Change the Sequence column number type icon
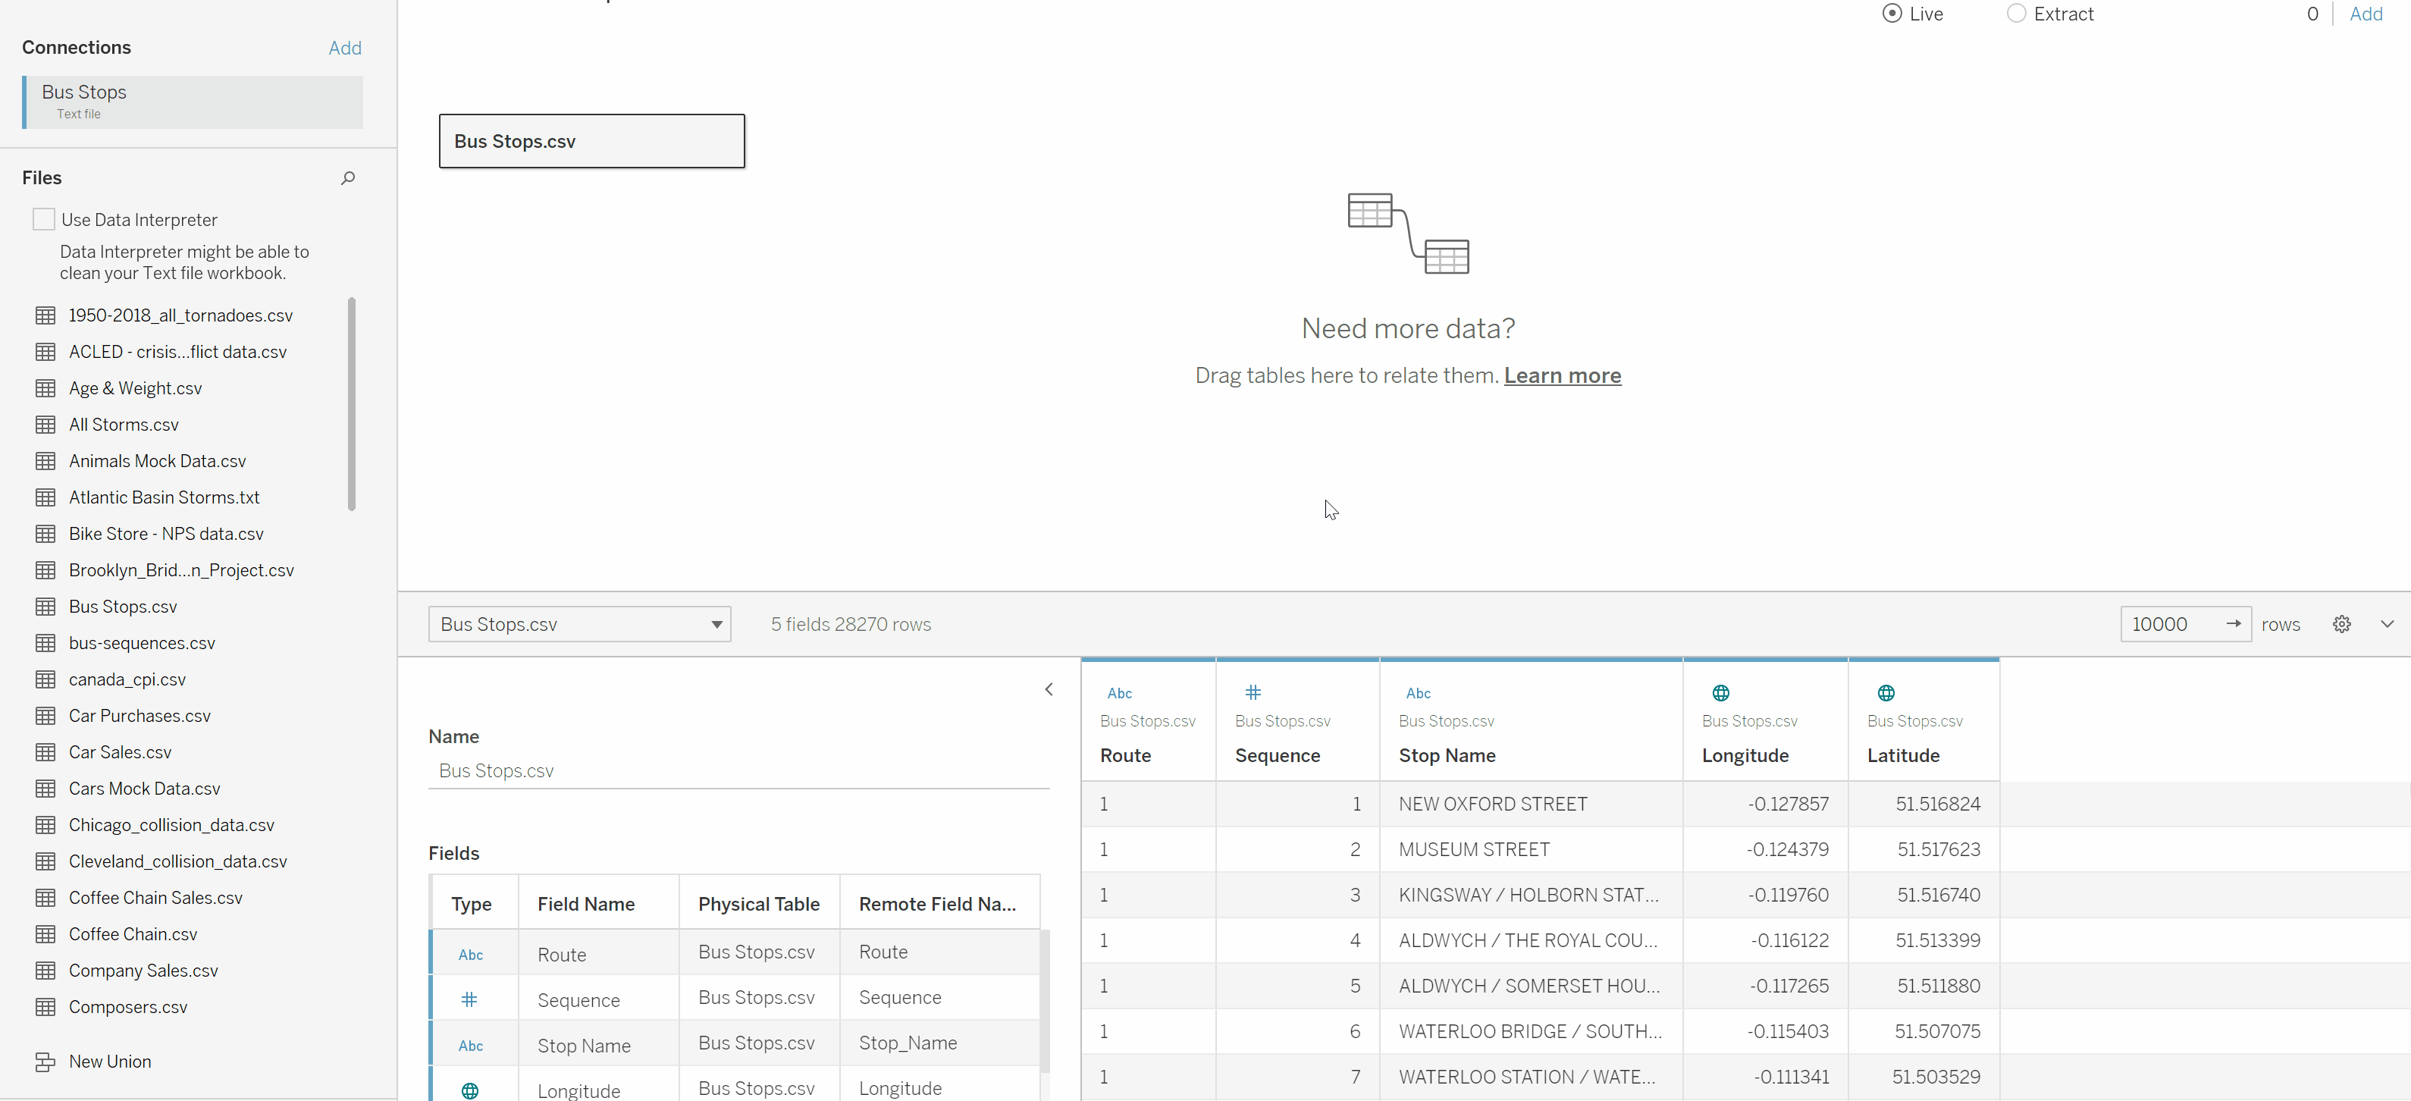 (1253, 693)
